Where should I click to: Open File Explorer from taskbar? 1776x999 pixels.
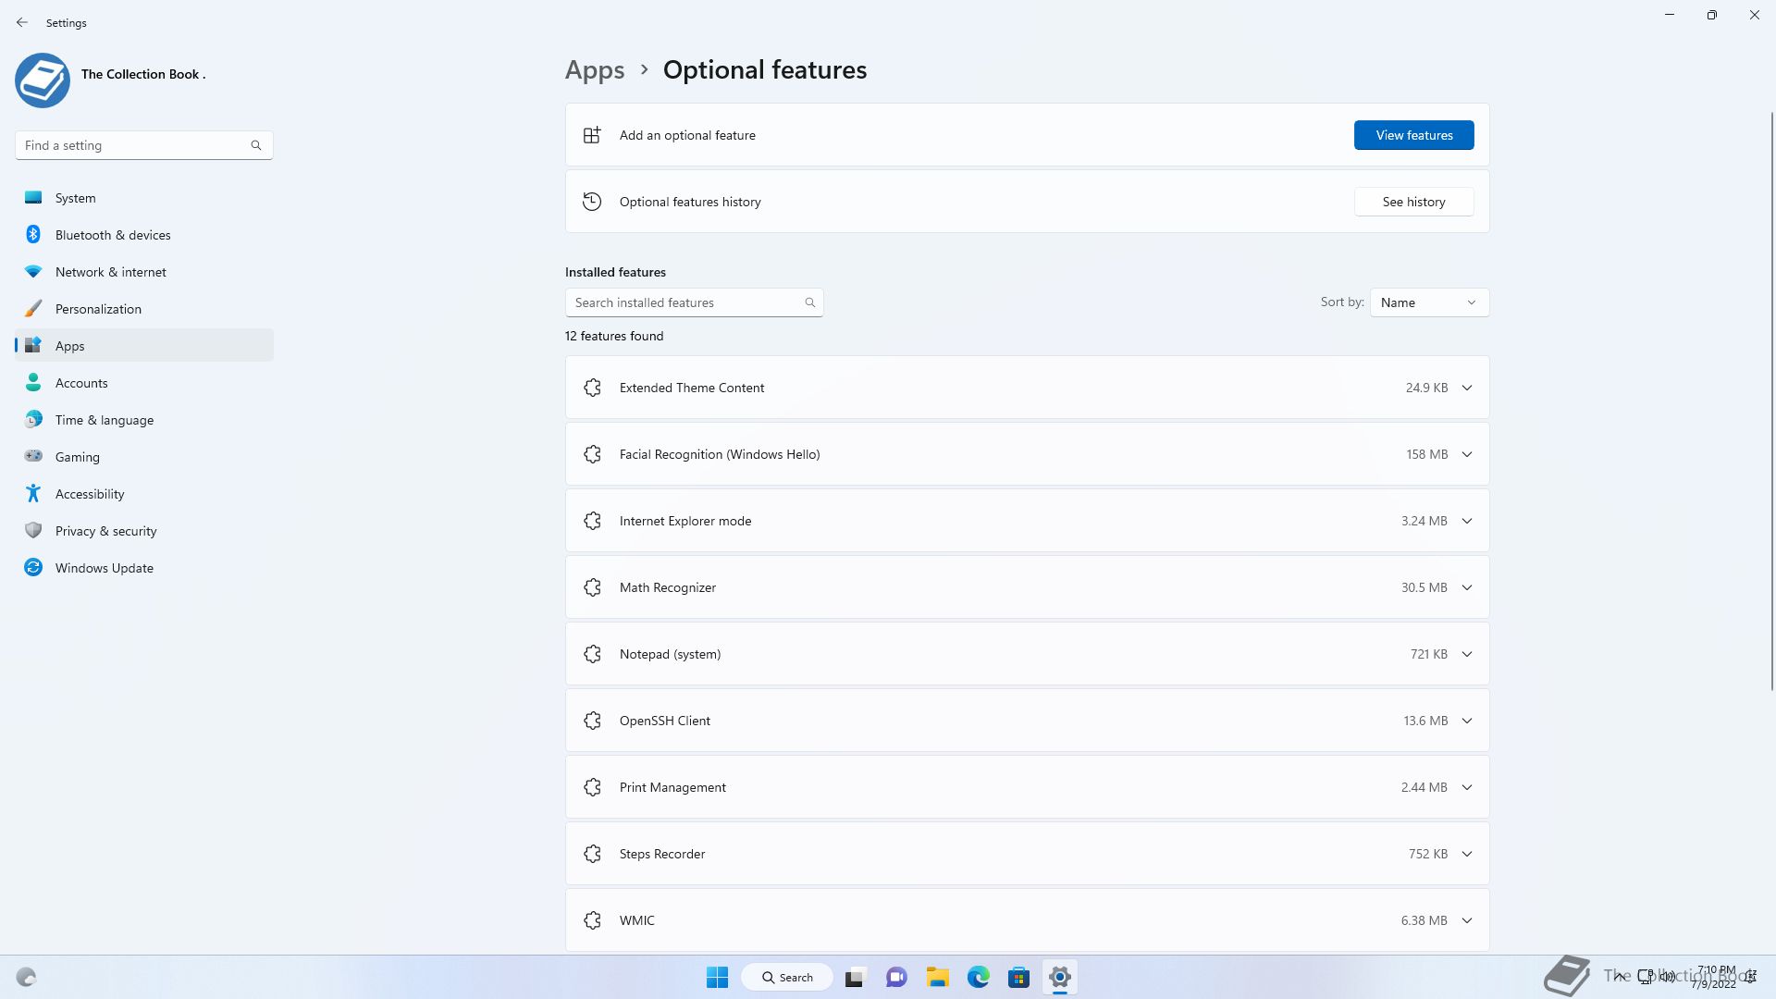937,977
